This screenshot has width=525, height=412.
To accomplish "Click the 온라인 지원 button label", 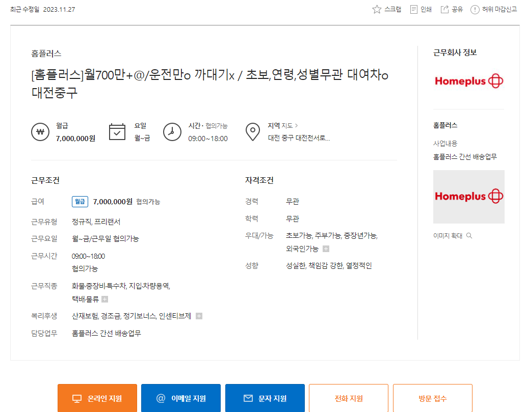I will click(104, 399).
